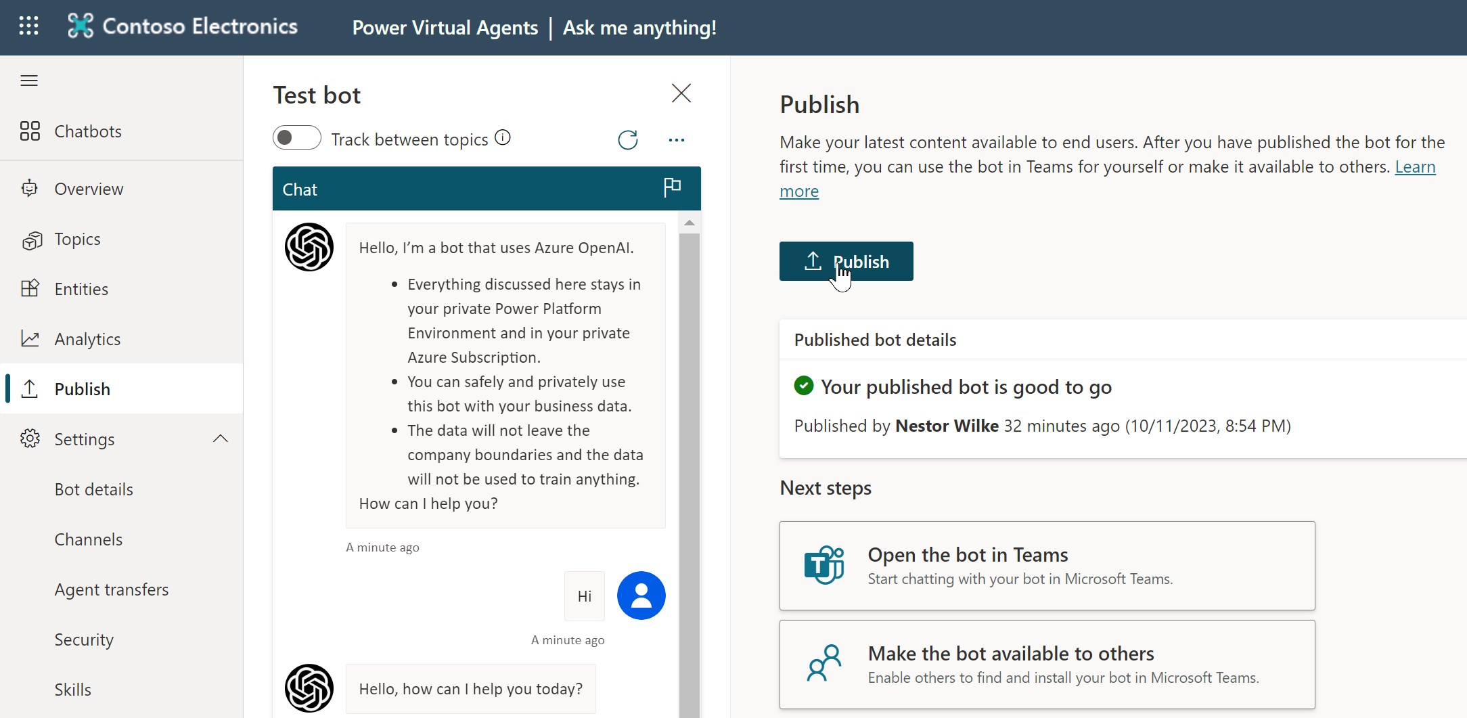The width and height of the screenshot is (1467, 718).
Task: Open Bot details settings
Action: [122, 489]
